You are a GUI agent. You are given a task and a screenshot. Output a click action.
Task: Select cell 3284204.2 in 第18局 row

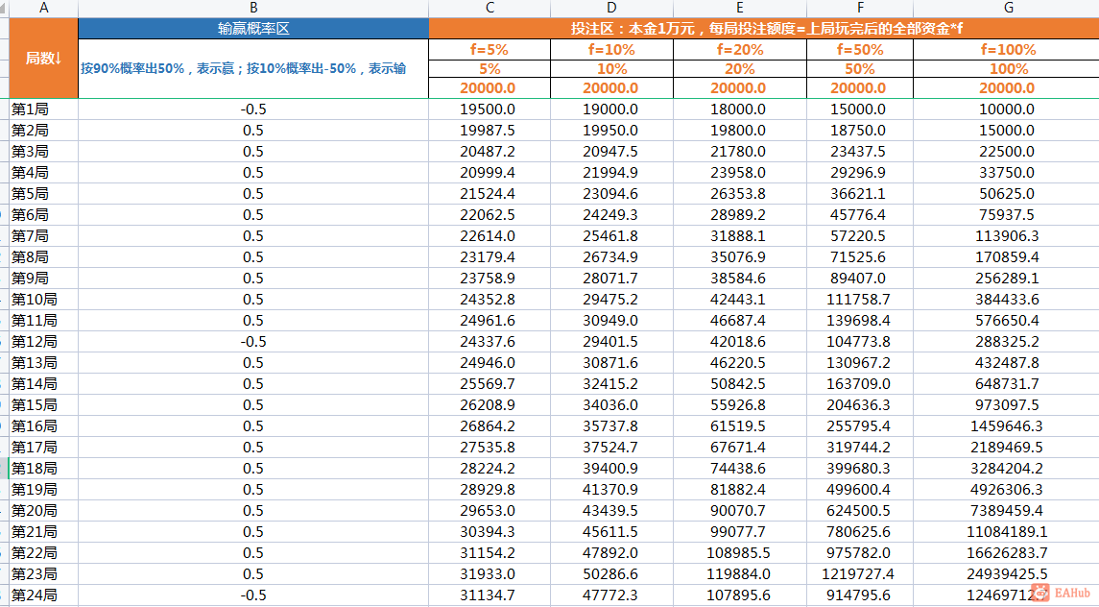tap(1008, 468)
